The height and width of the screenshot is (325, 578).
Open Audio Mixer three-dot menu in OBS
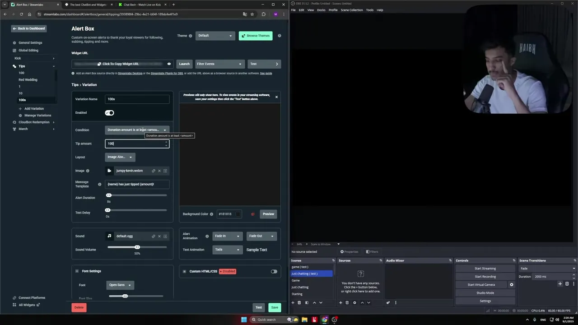(x=396, y=303)
